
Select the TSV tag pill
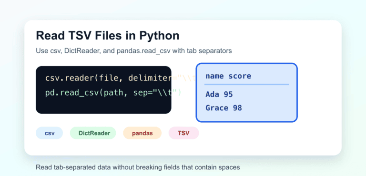[183, 133]
